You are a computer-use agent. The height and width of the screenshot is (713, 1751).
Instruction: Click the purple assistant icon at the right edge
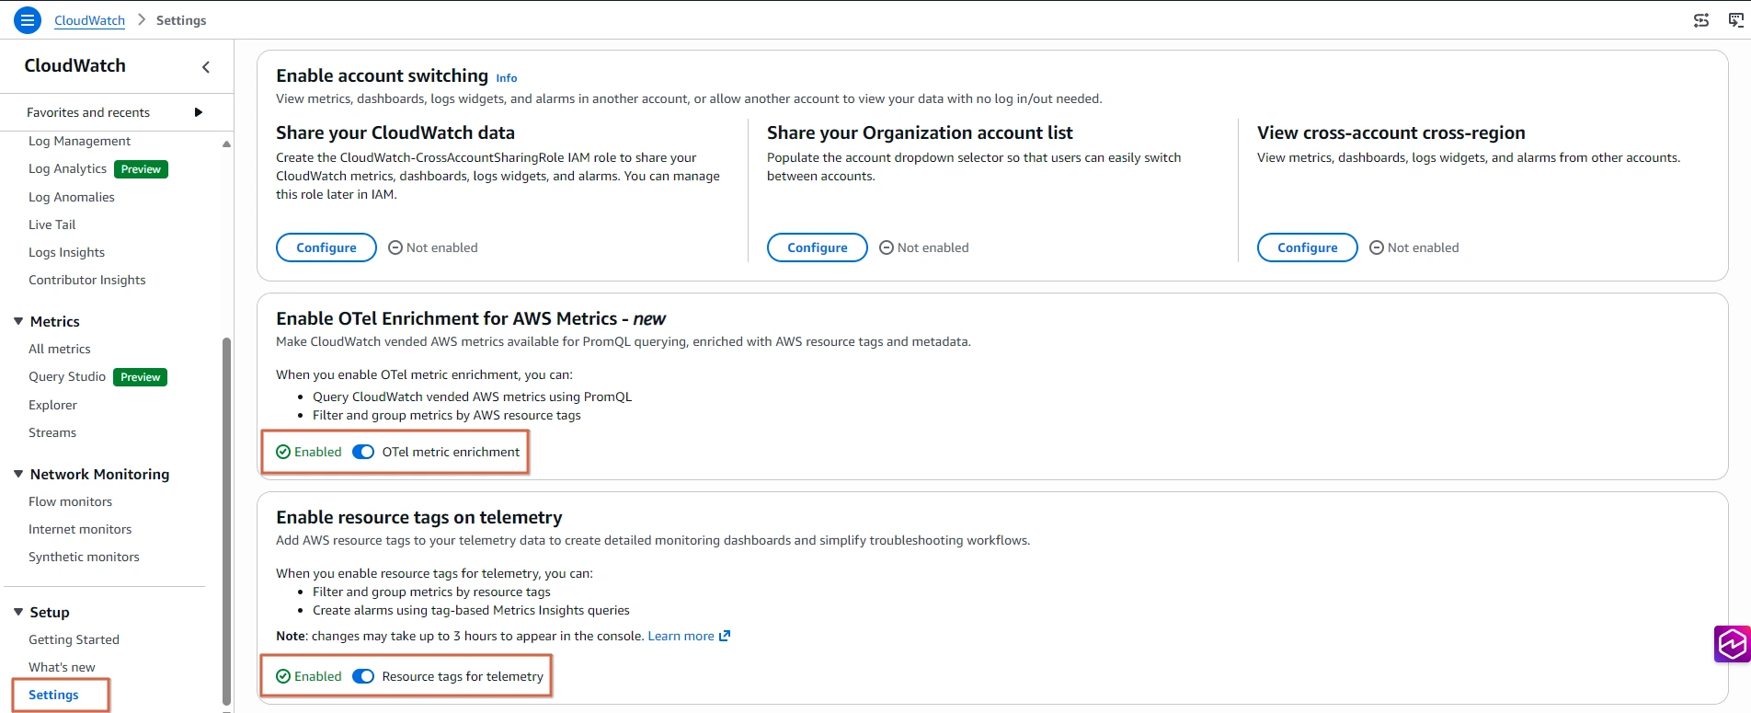point(1732,644)
